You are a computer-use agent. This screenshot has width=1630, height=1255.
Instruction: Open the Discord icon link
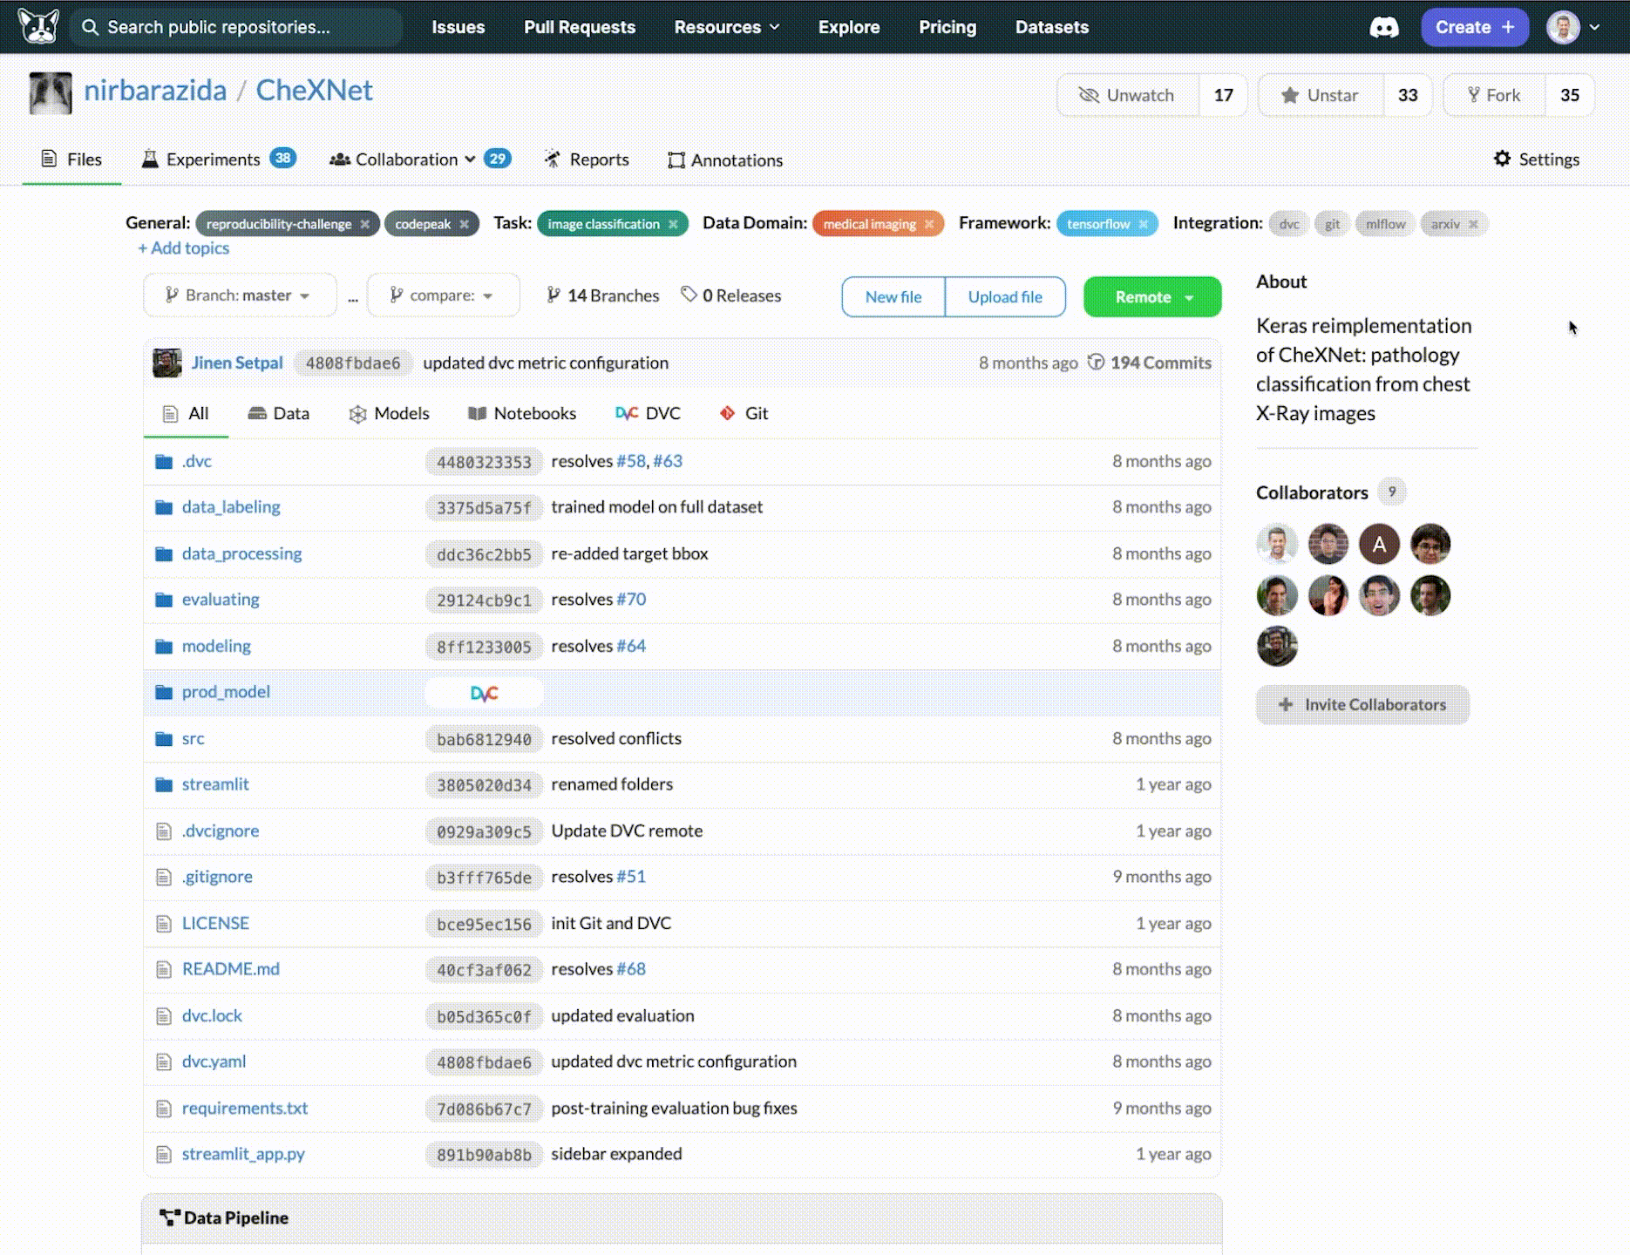[x=1383, y=27]
